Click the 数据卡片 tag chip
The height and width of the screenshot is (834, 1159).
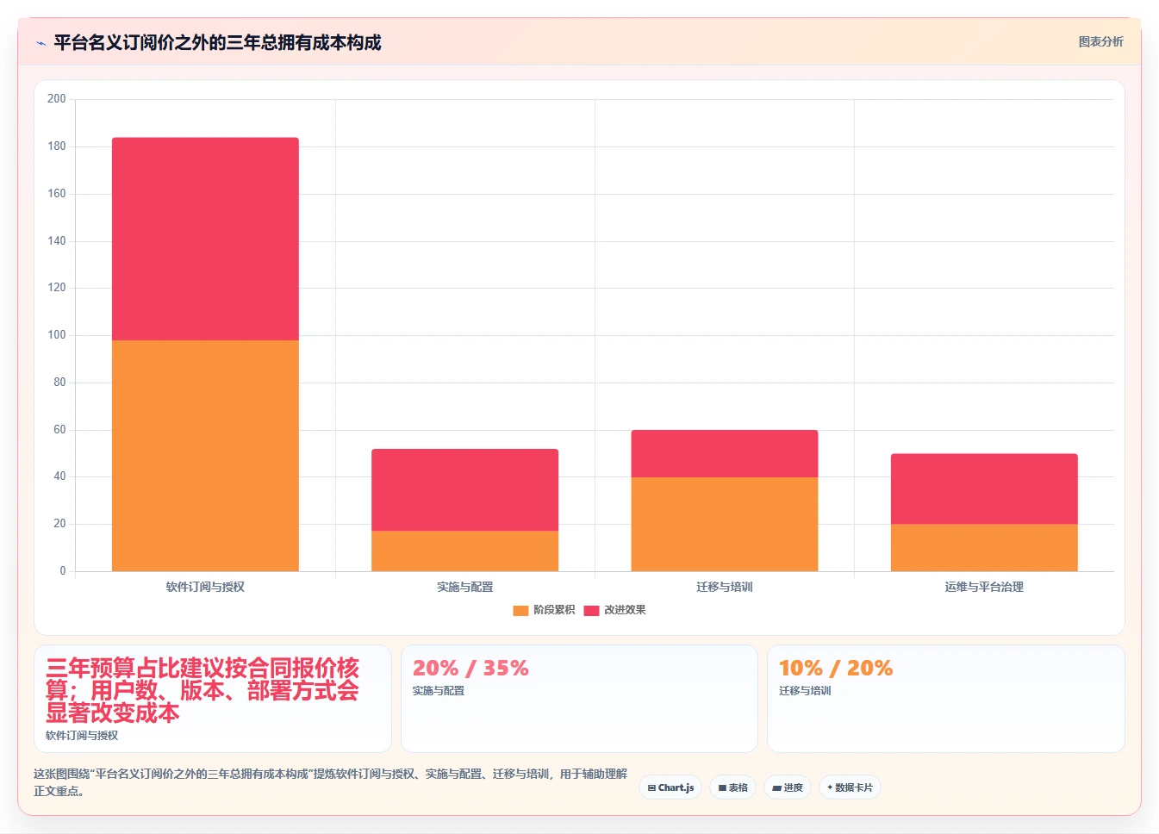850,787
